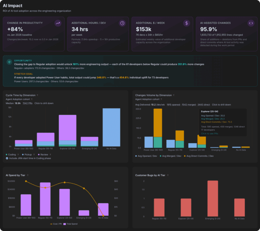Open the 1542 PRs link in Cycle Time
Screen dimensions: 260x231
pos(27,103)
